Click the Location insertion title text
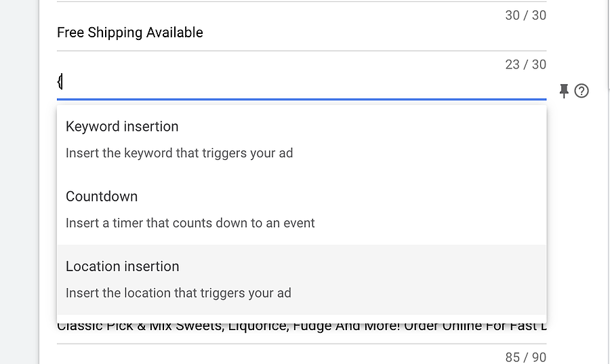Screen dimensions: 610x364 (123, 266)
